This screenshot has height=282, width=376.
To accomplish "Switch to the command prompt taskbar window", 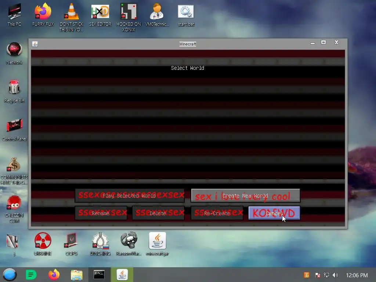I will pyautogui.click(x=99, y=275).
